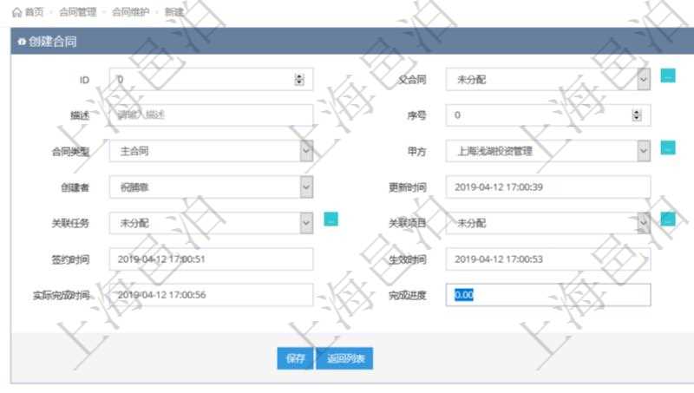Click the home icon in breadcrumb
Viewport: 694px width, 393px height.
coord(16,12)
